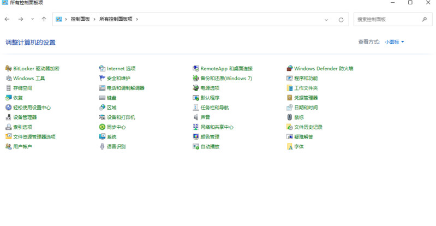Click the 搜索控制面板 search field
This screenshot has width=436, height=226.
tap(393, 20)
